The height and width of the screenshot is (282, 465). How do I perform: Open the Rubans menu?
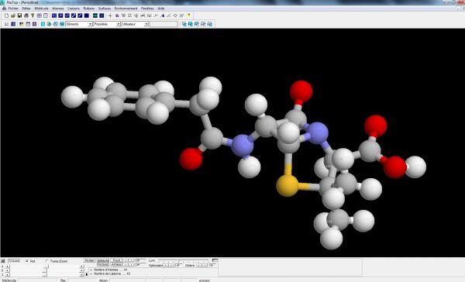click(88, 9)
